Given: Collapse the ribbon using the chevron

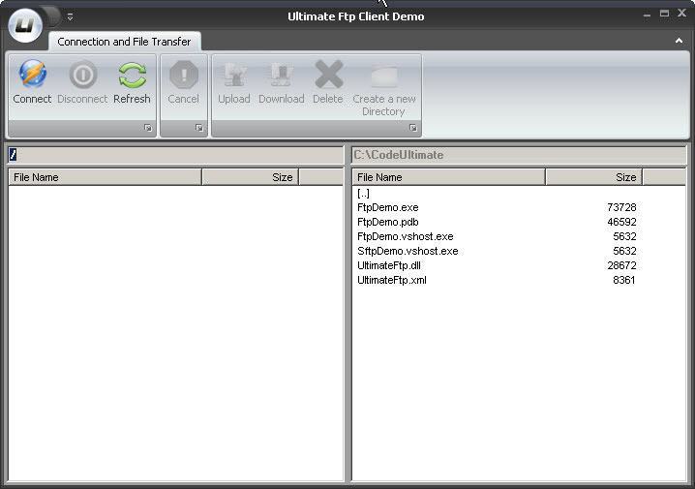Looking at the screenshot, I should pyautogui.click(x=679, y=42).
